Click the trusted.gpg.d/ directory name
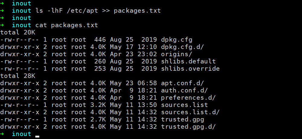 [x=188, y=127]
